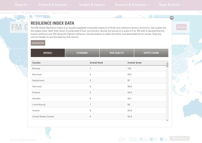The height and width of the screenshot is (143, 202).
Task: Open the Research & Resources menu
Action: [130, 5]
